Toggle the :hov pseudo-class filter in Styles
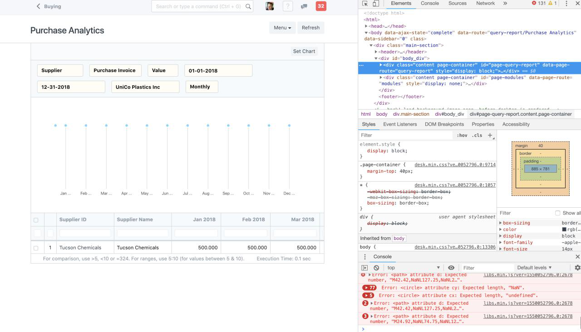 (x=463, y=135)
